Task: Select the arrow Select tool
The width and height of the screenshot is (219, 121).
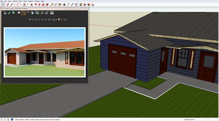Action: tap(3, 5)
